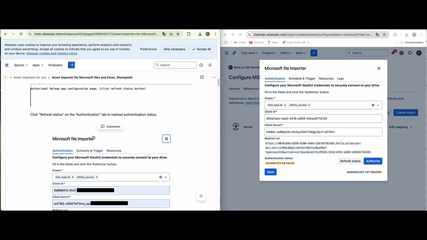The width and height of the screenshot is (427, 240).
Task: Click the Refresh status button
Action: coord(350,161)
